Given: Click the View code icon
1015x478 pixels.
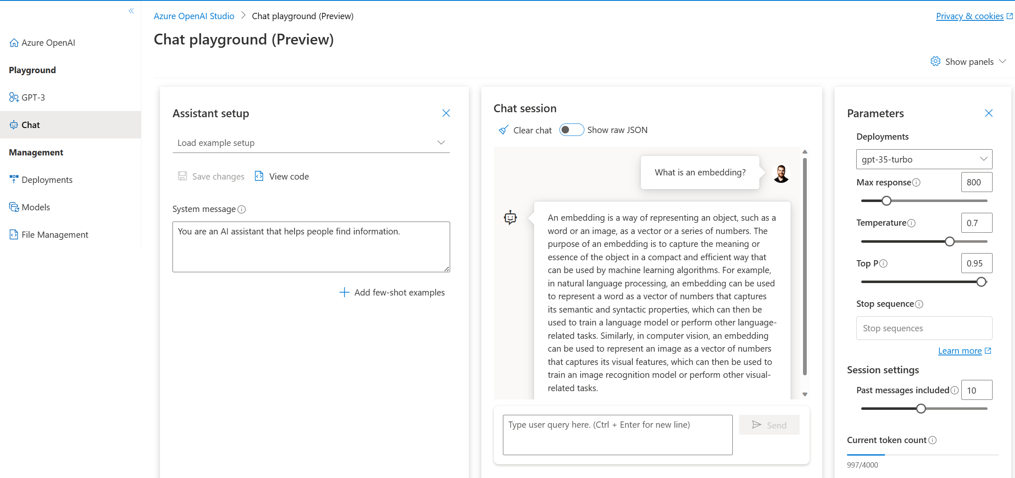Looking at the screenshot, I should point(259,176).
